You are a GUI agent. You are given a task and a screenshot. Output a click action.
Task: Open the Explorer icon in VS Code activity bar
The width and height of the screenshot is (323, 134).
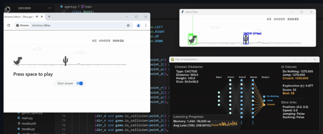7,9
